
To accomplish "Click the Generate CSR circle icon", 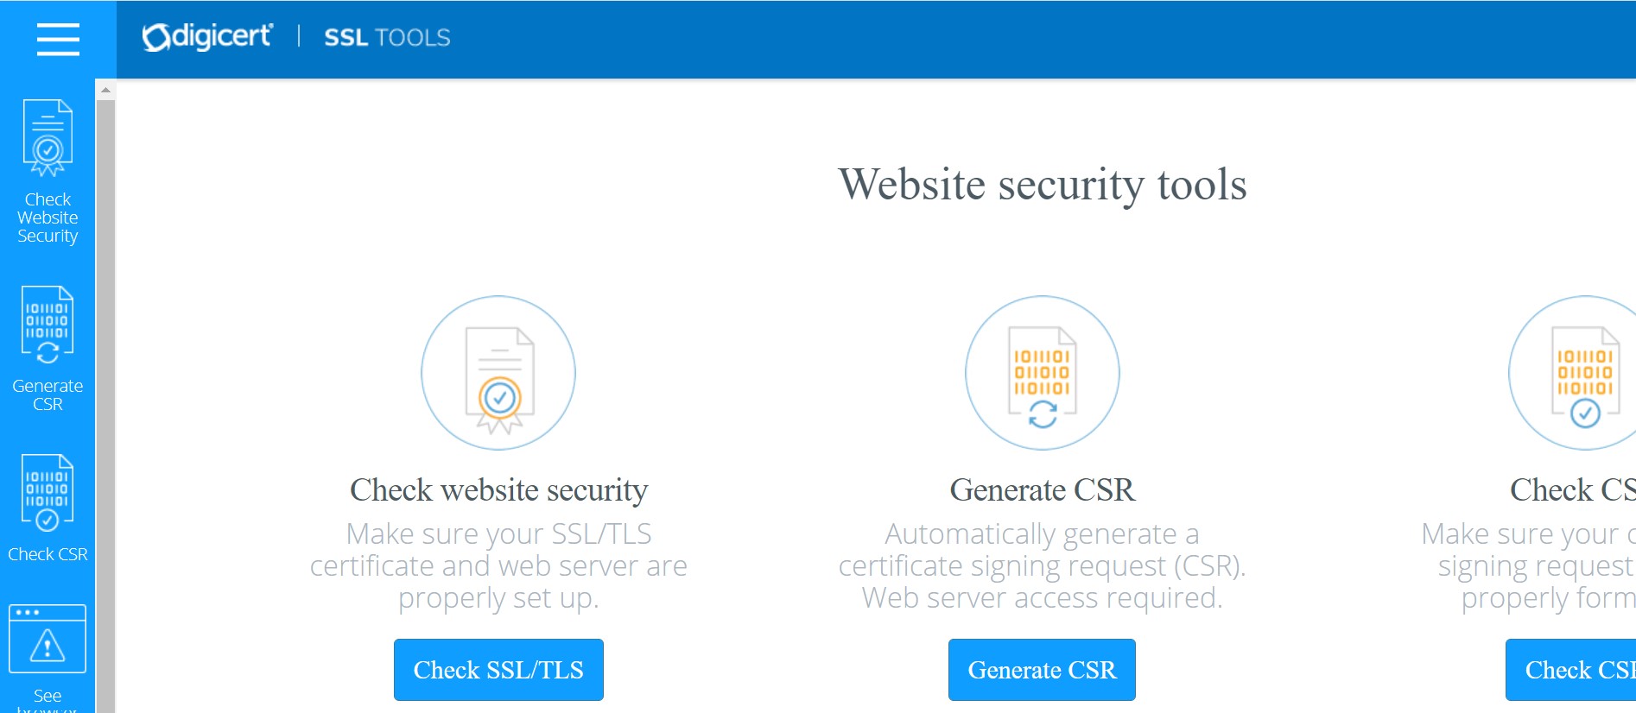I will tap(1043, 373).
